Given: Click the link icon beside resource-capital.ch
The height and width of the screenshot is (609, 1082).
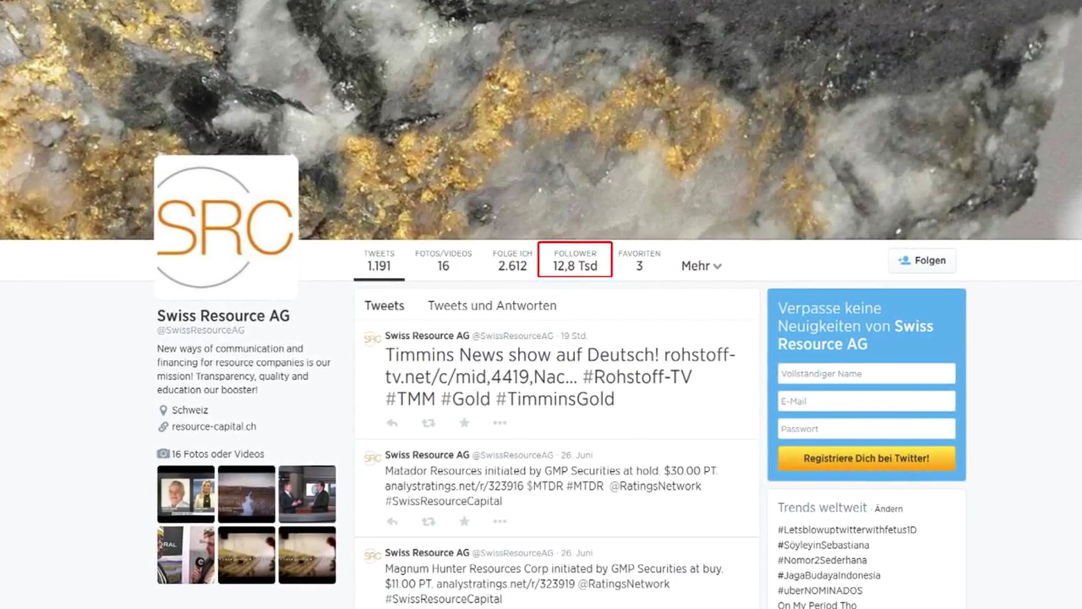Looking at the screenshot, I should [163, 427].
